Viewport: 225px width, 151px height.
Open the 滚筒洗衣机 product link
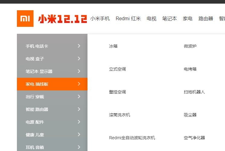tap(119, 115)
